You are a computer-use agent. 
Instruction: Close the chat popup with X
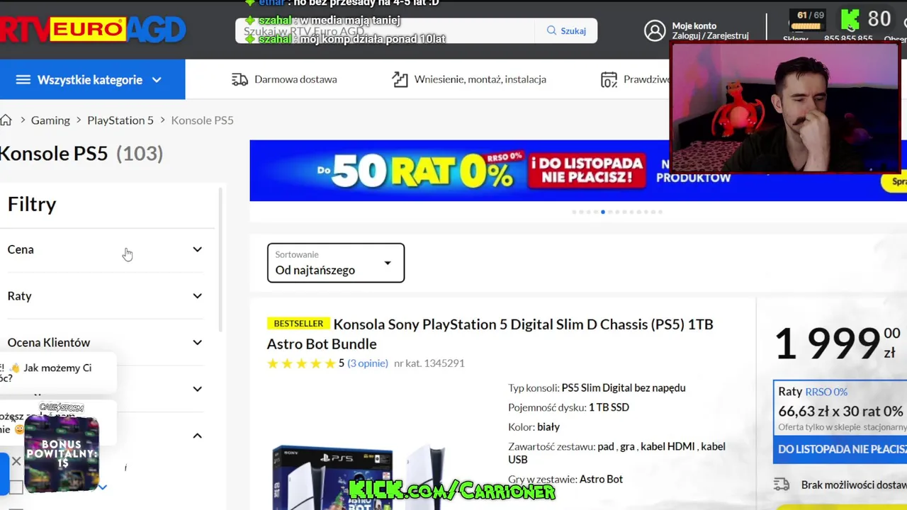(x=16, y=462)
